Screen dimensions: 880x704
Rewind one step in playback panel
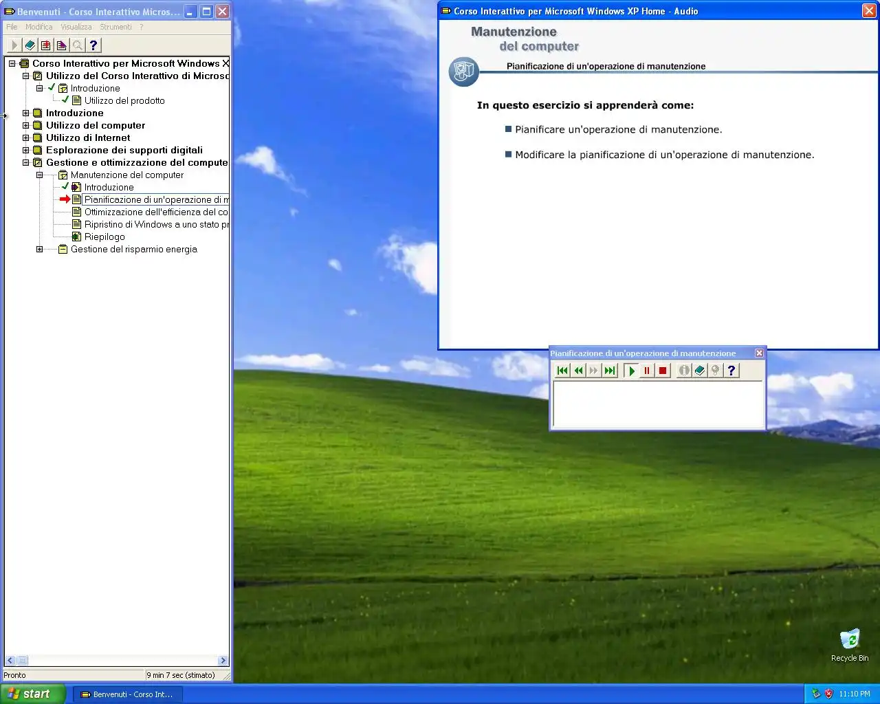click(x=578, y=371)
